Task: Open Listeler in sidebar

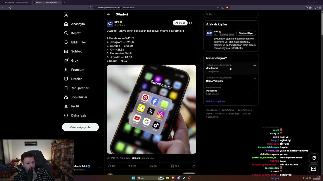Action: tap(73, 79)
